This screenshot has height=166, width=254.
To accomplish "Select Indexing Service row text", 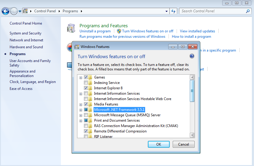I will [107, 83].
